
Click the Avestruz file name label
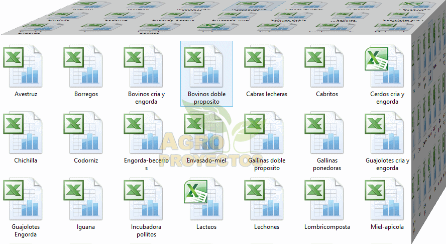pos(26,94)
